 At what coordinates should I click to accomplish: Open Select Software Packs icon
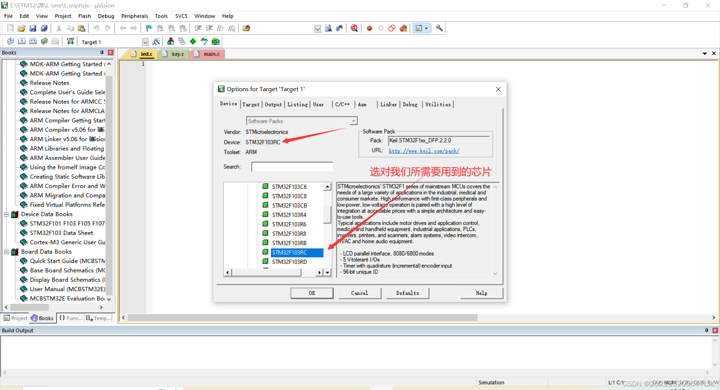[x=204, y=41]
